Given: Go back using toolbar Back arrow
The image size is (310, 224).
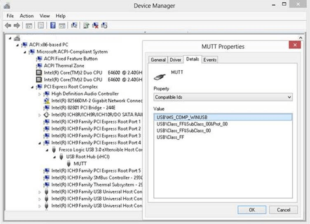Looking at the screenshot, I should (x=8, y=25).
